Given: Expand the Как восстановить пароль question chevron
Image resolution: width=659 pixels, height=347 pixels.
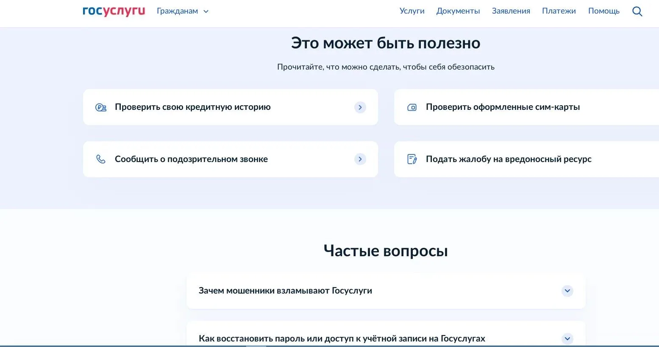Looking at the screenshot, I should [x=567, y=339].
